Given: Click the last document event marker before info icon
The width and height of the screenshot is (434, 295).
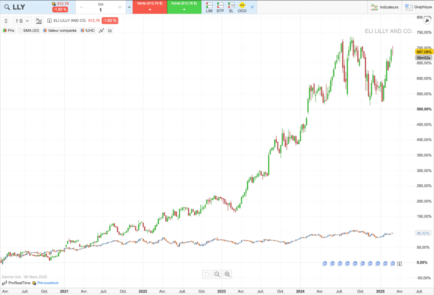Looking at the screenshot, I should pos(392,264).
